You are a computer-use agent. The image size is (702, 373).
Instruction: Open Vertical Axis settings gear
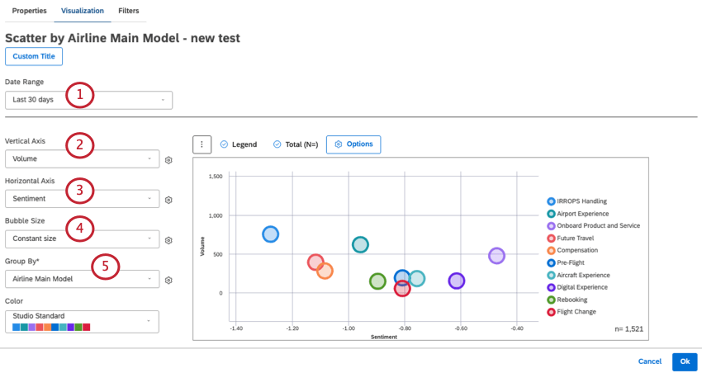point(168,160)
